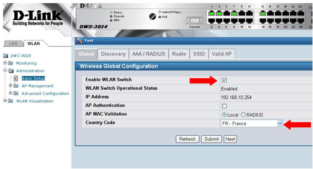Image resolution: width=313 pixels, height=169 pixels.
Task: Click switch port 3 on device panel
Action: click(x=219, y=13)
